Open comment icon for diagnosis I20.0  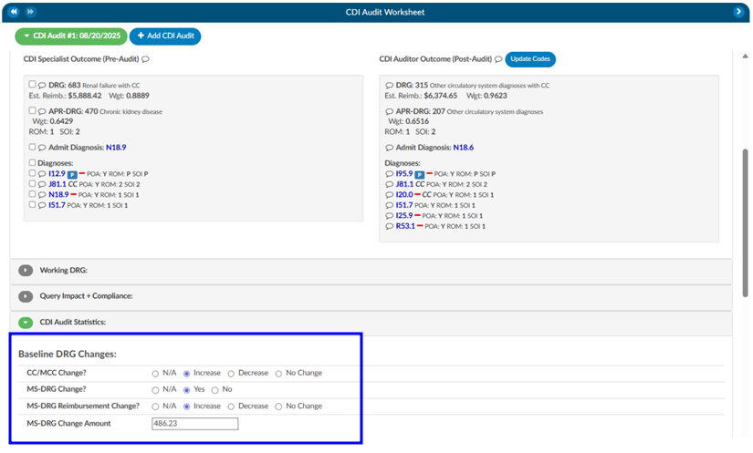pos(390,195)
